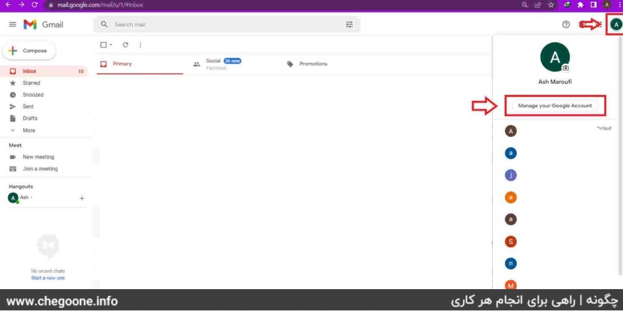Click the browser address bar URL
Viewport: 623px width, 311px height.
click(x=100, y=5)
